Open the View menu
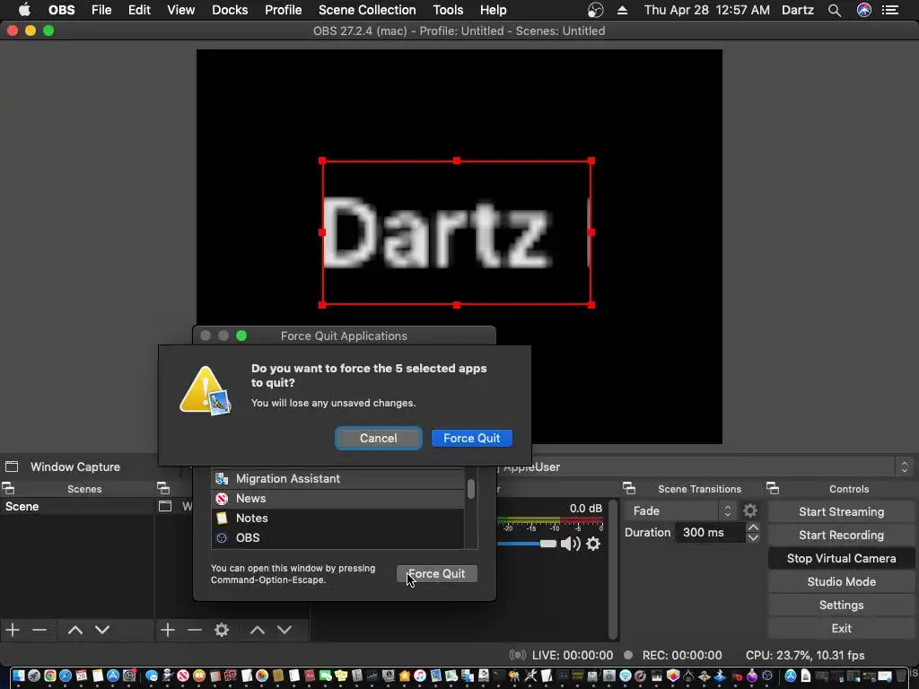 click(180, 10)
